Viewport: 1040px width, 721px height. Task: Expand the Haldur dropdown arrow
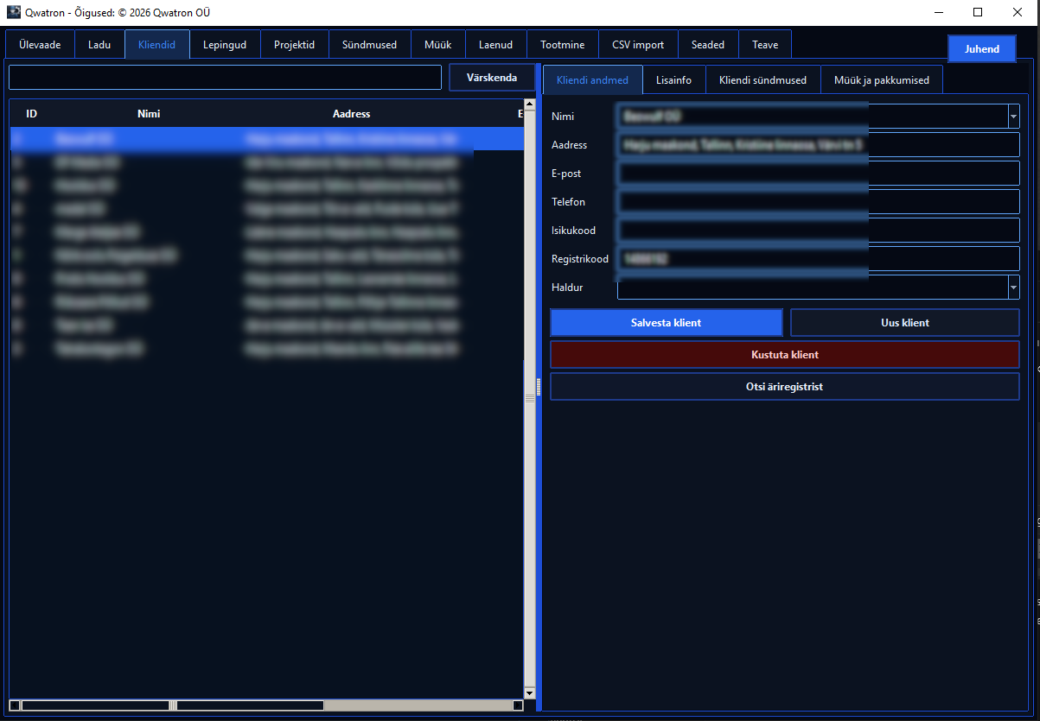coord(1013,288)
